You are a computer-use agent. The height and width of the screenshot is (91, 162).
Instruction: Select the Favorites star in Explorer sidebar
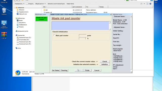(x=16, y=8)
